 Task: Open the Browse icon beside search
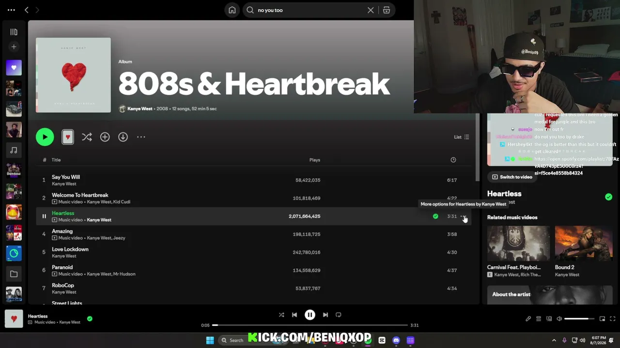pos(387,10)
